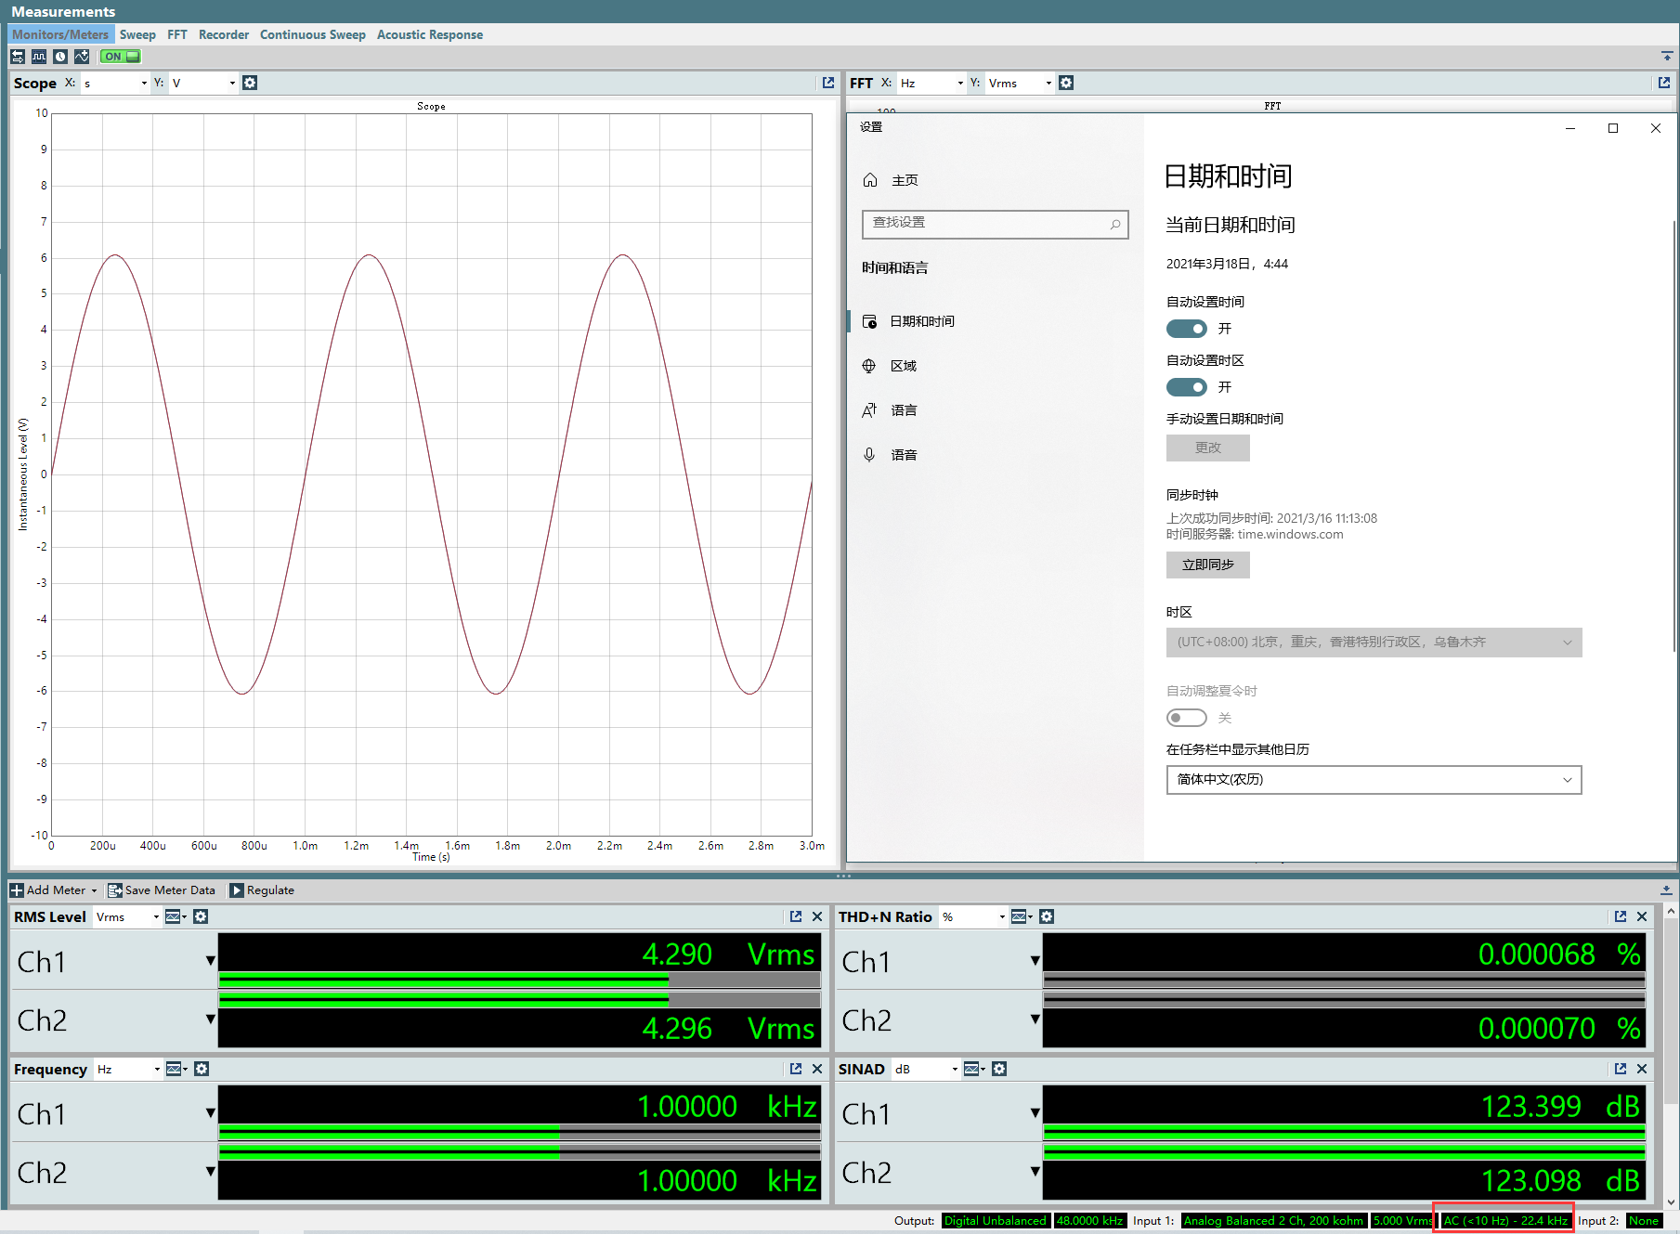
Task: Click the home icon in Settings window
Action: (x=870, y=180)
